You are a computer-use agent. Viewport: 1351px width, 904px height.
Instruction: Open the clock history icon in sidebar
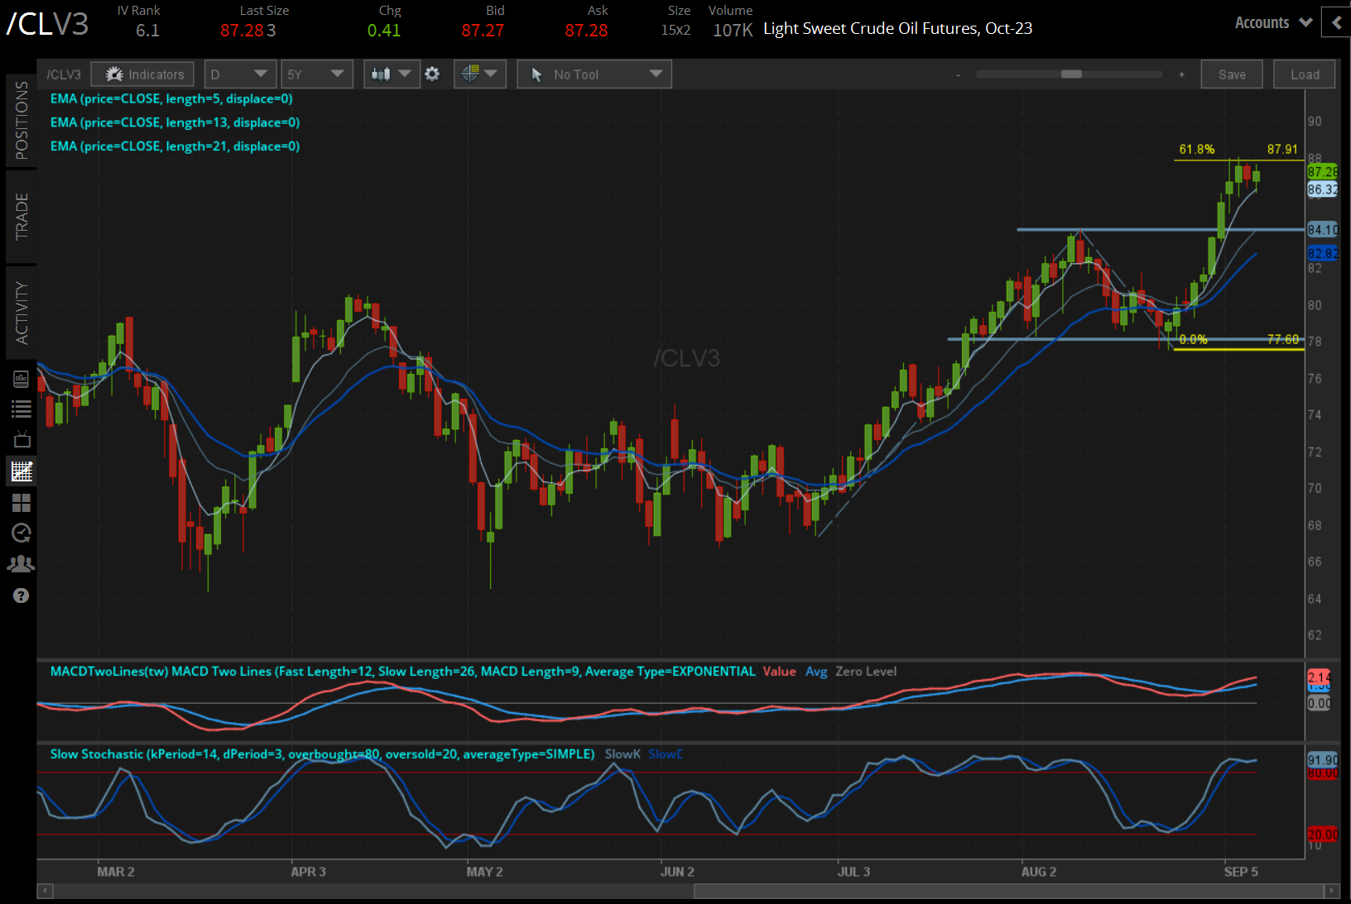[21, 533]
